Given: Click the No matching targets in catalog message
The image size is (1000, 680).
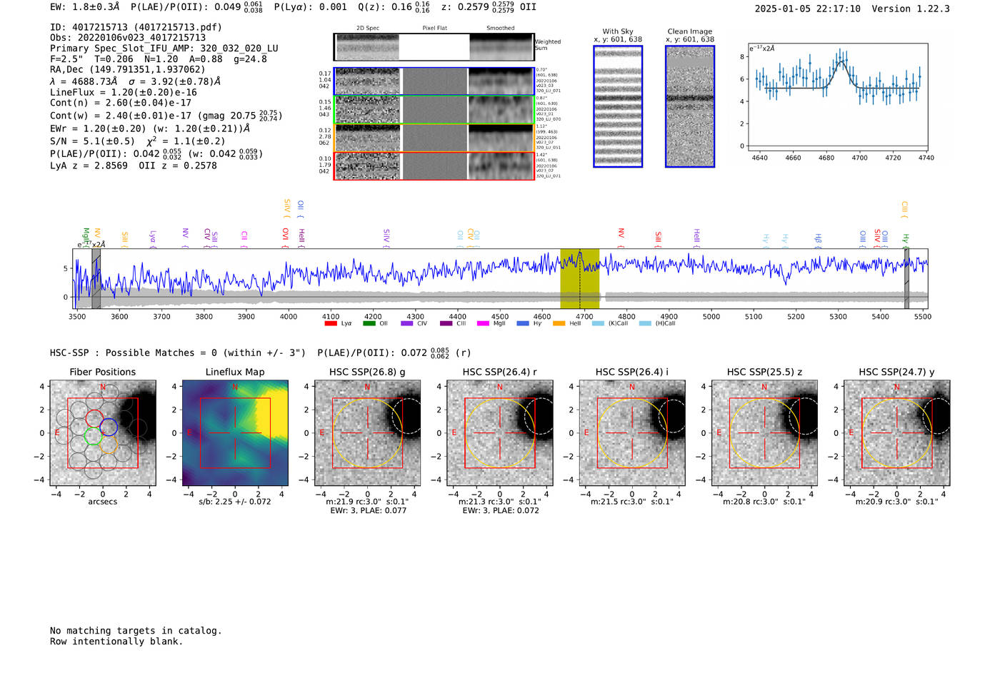Looking at the screenshot, I should [x=136, y=631].
